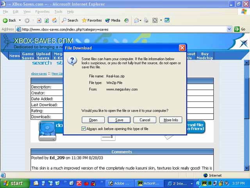This screenshot has width=250, height=188.
Task: Click the More Info button
Action: pyautogui.click(x=171, y=120)
